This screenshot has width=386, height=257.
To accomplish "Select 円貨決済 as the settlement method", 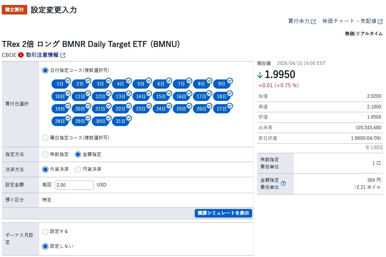I will pyautogui.click(x=78, y=169).
